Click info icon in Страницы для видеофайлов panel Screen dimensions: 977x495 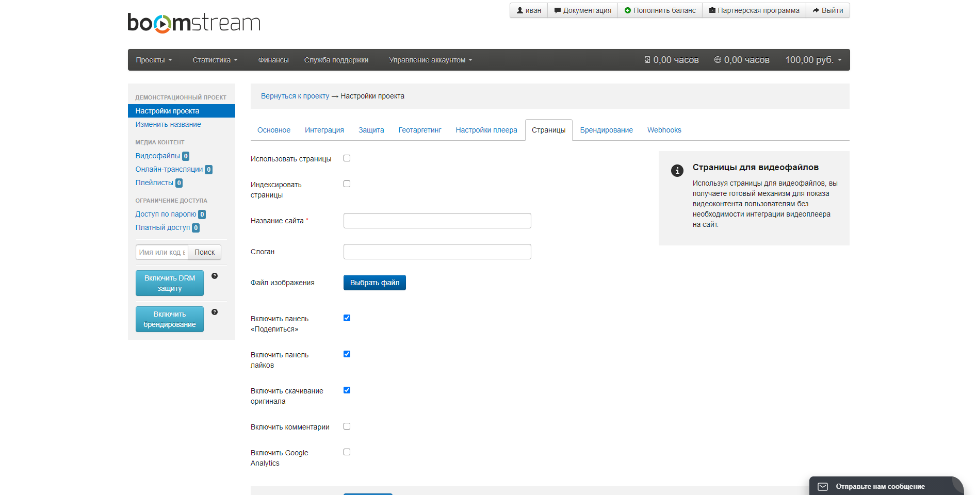[x=677, y=171]
